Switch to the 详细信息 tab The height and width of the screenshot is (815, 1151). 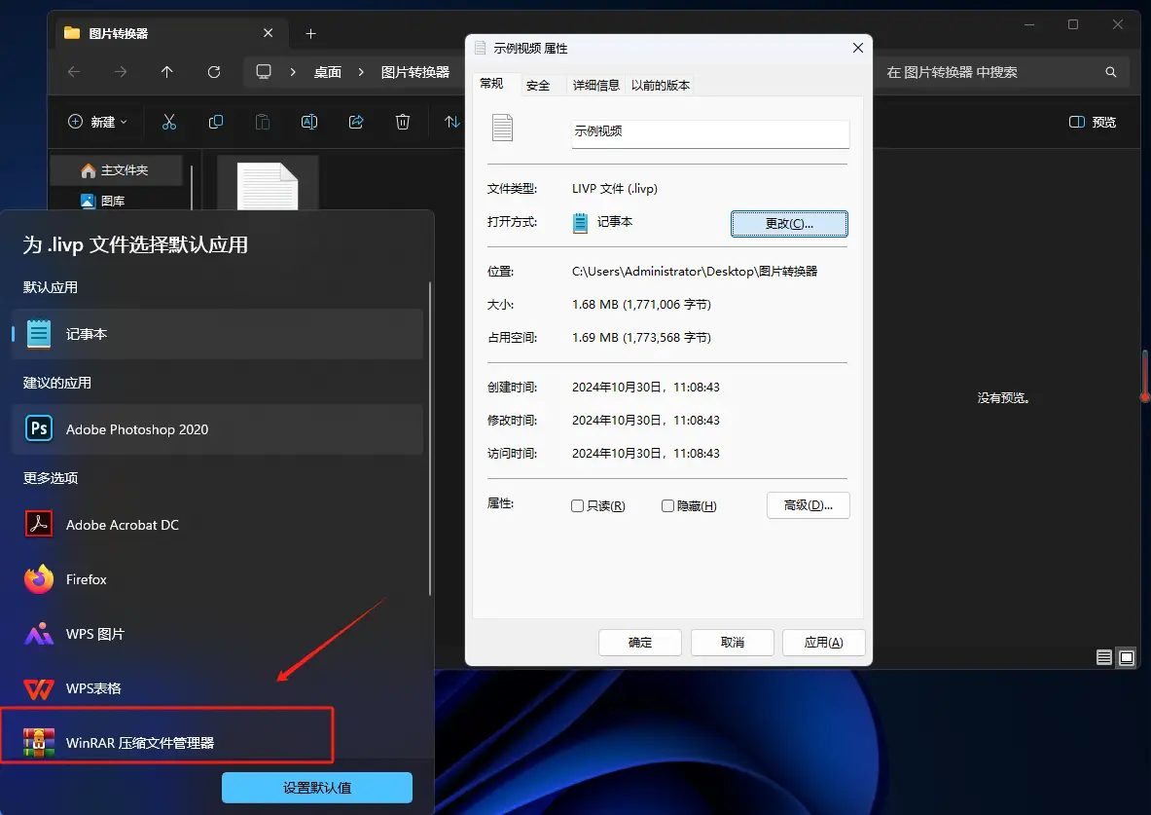[596, 85]
